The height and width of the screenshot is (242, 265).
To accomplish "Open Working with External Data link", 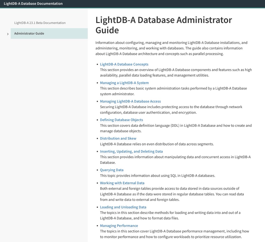I will tap(122, 183).
